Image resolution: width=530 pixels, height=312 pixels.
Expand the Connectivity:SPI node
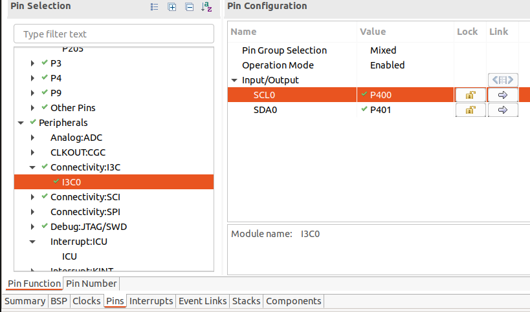(x=33, y=212)
